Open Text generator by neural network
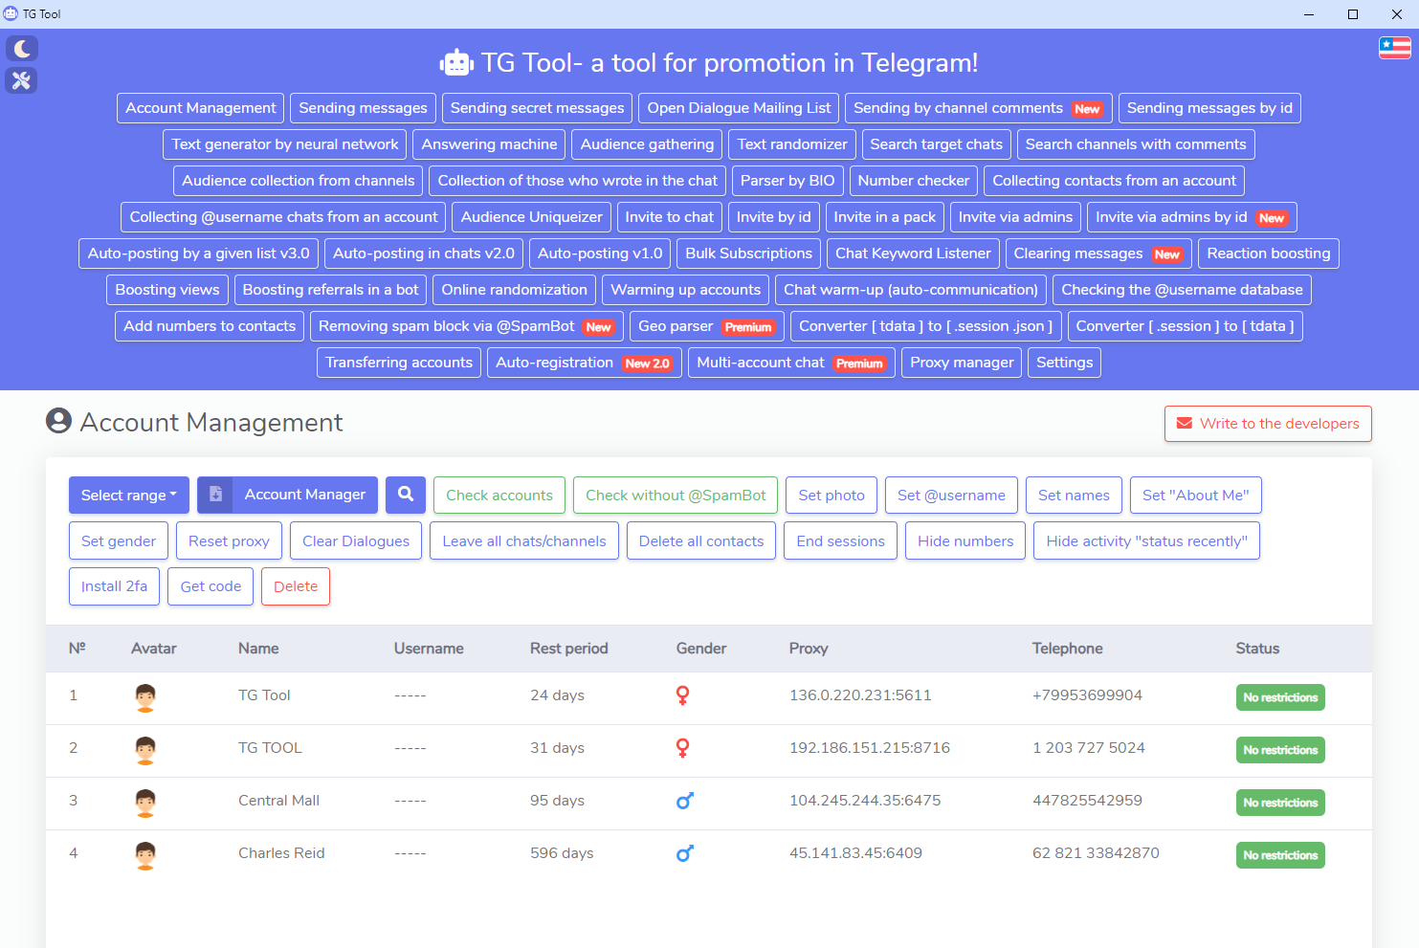The image size is (1419, 948). (285, 144)
